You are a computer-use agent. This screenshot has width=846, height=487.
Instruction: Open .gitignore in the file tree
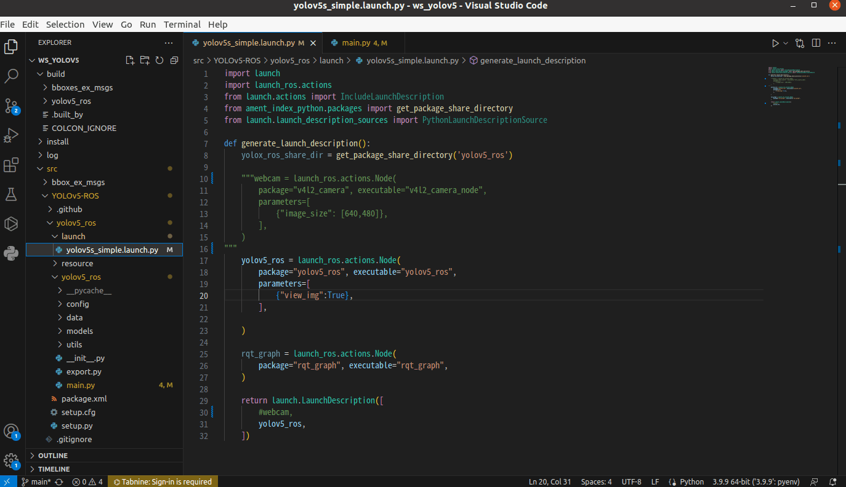(x=104, y=439)
